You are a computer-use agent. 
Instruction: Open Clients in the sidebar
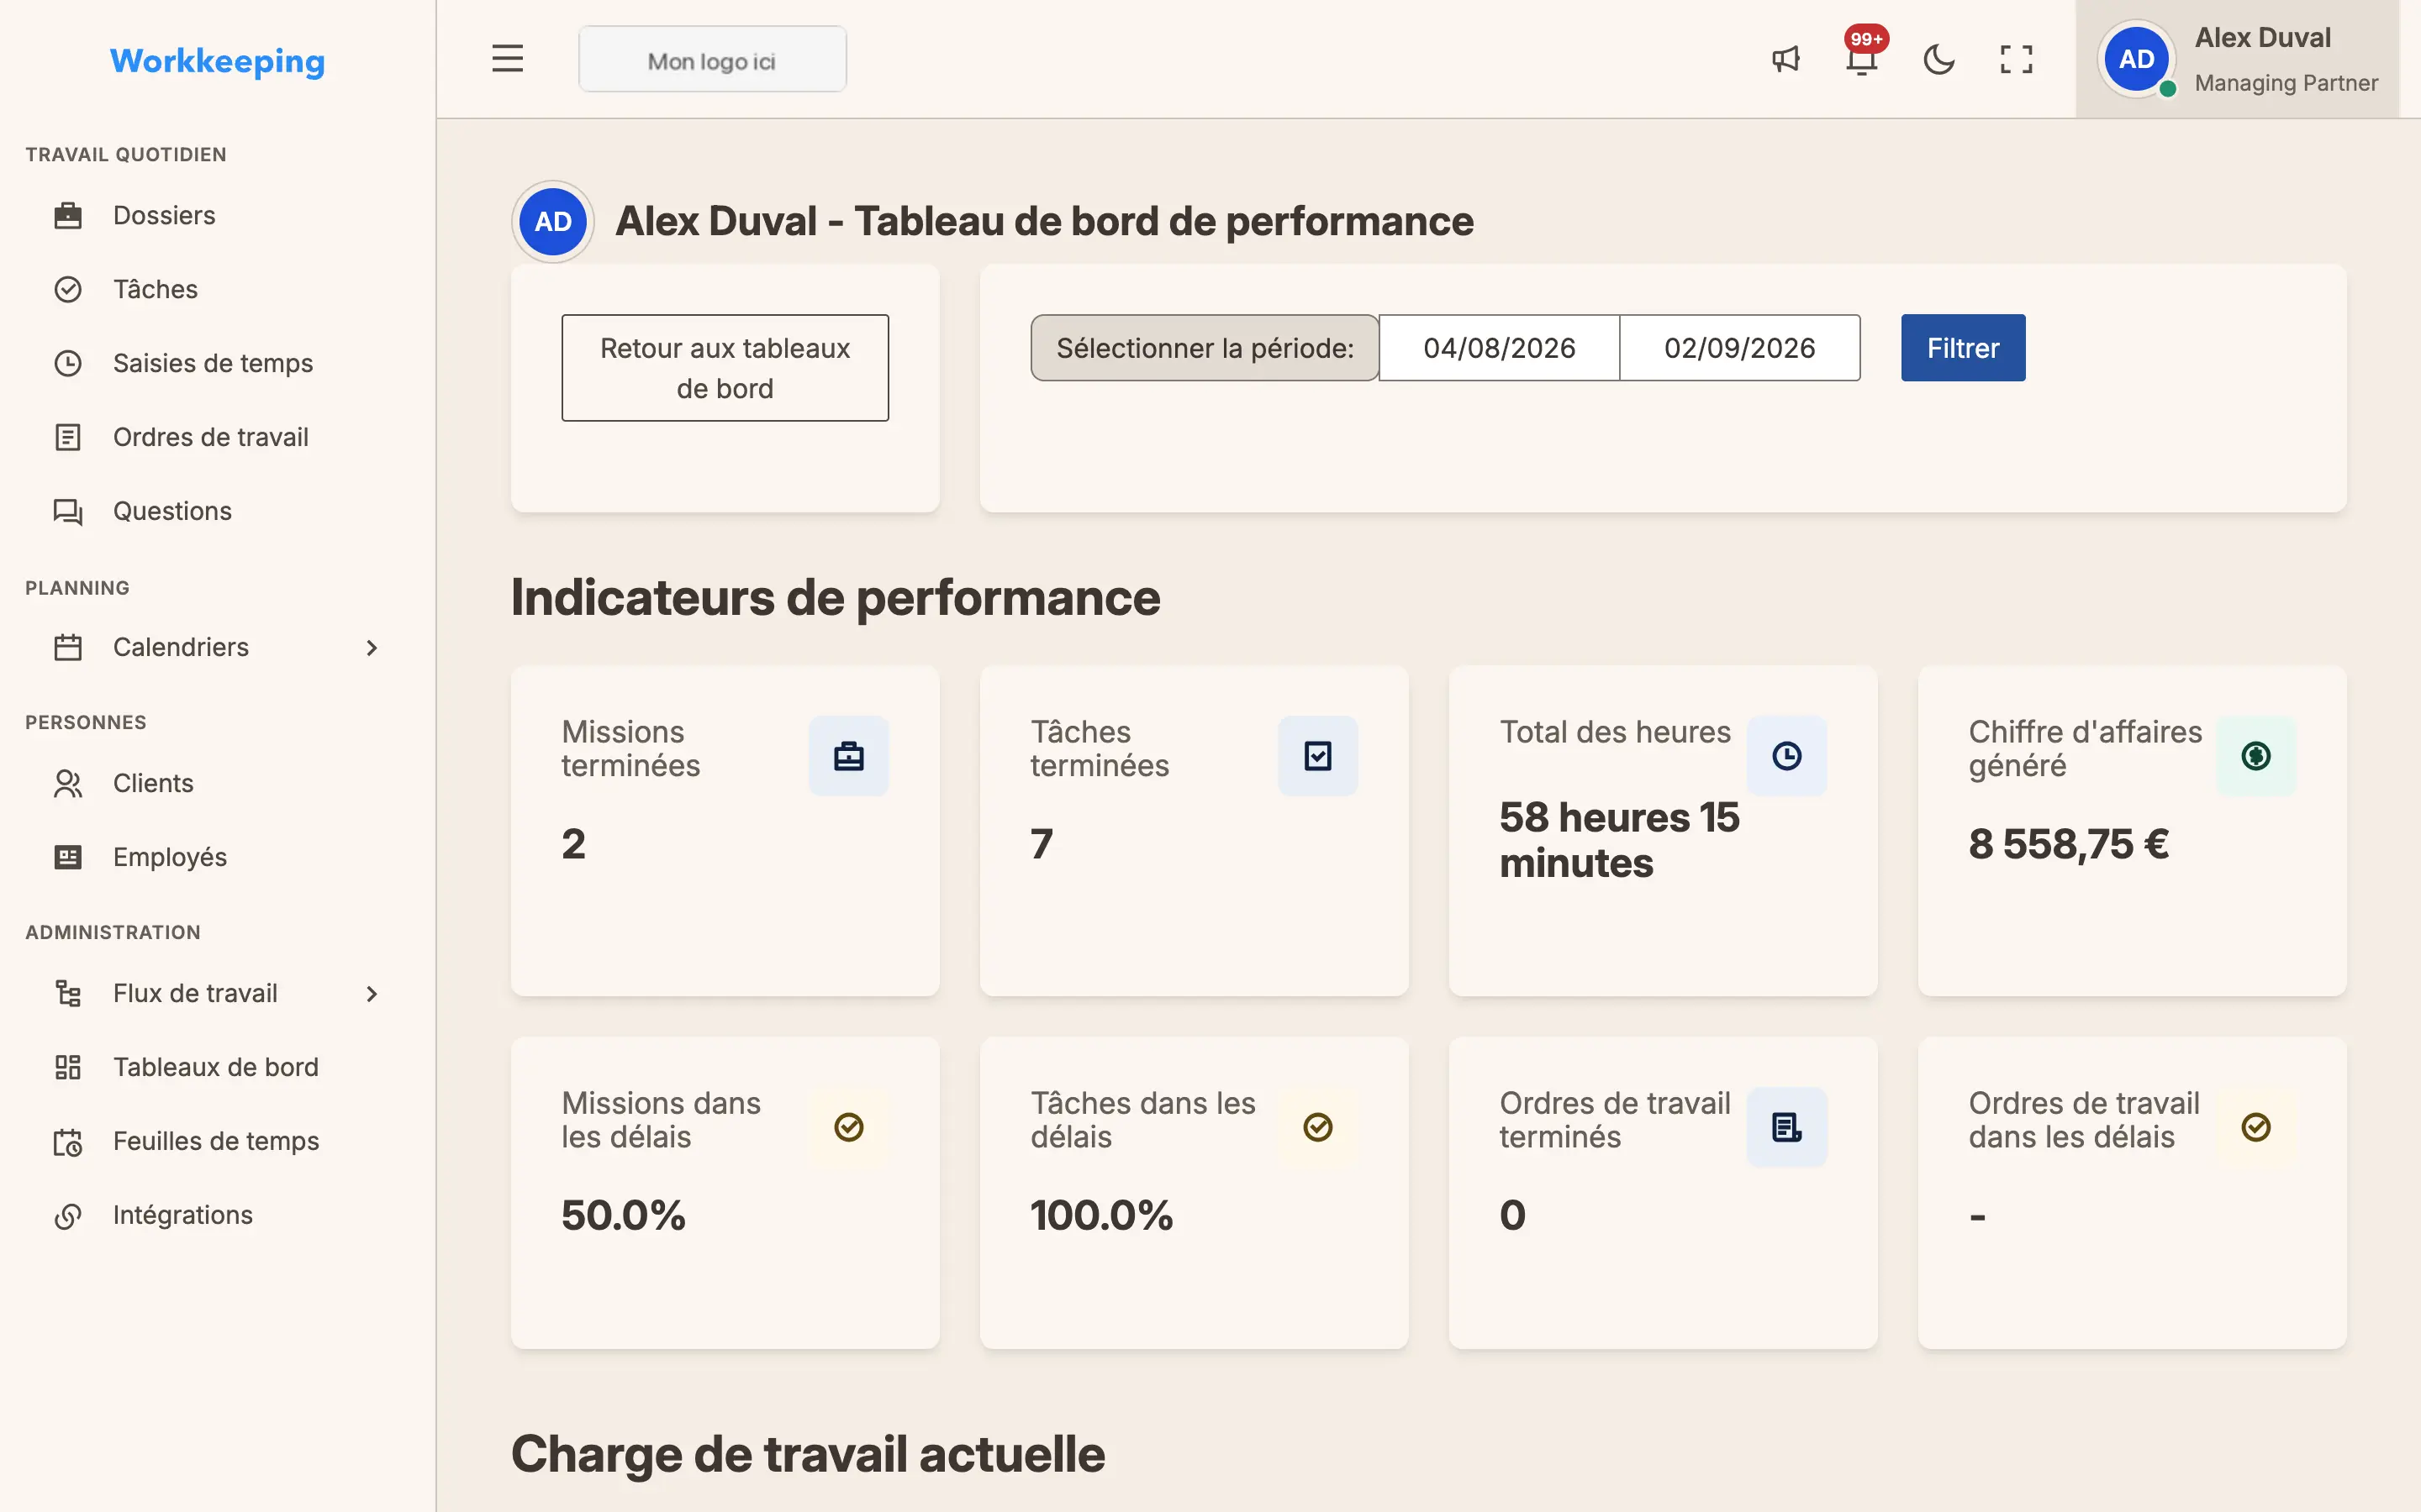click(217, 783)
